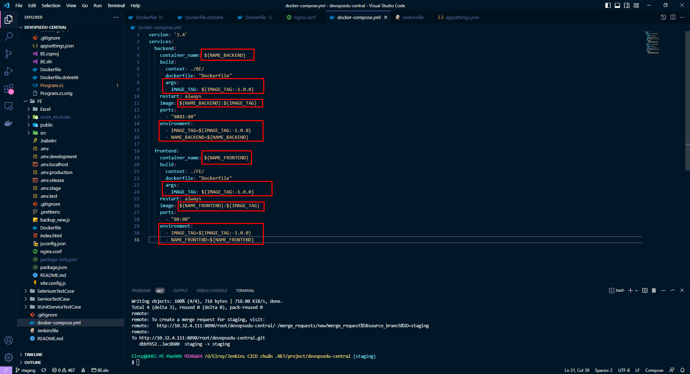
Task: Click the code minimap
Action: pos(652,42)
